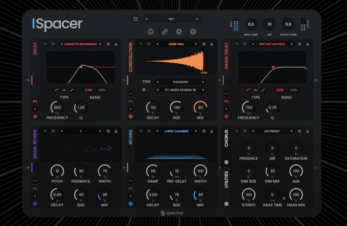347x226 pixels.
Task: Lock the Convolution module
Action: point(211,44)
